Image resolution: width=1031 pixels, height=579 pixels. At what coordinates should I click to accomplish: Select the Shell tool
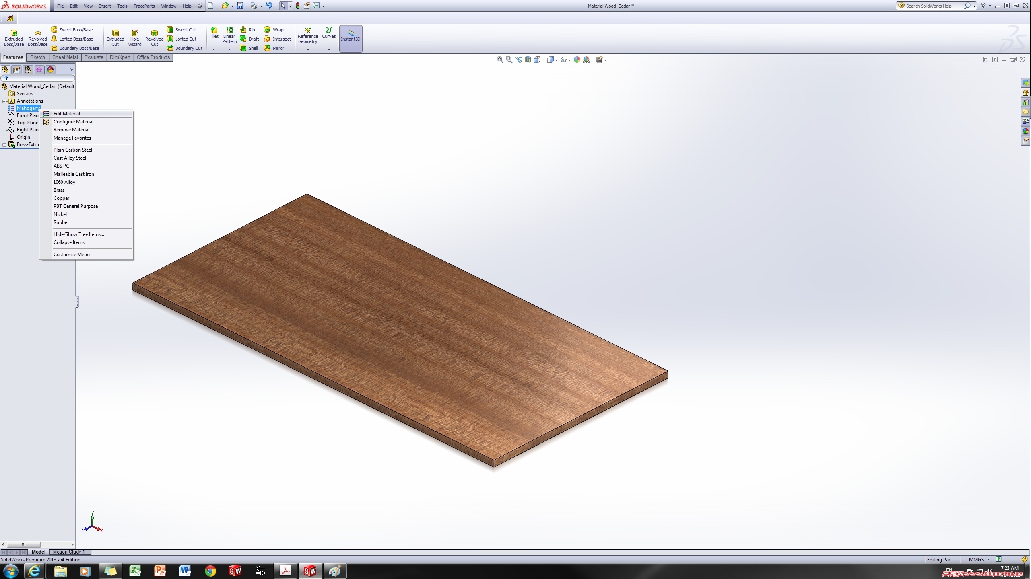249,48
